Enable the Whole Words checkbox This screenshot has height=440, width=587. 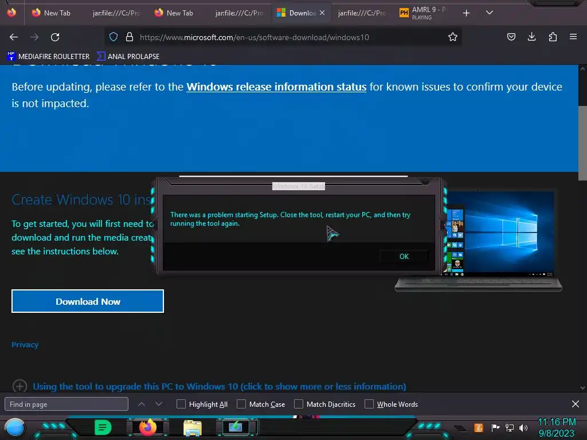369,404
